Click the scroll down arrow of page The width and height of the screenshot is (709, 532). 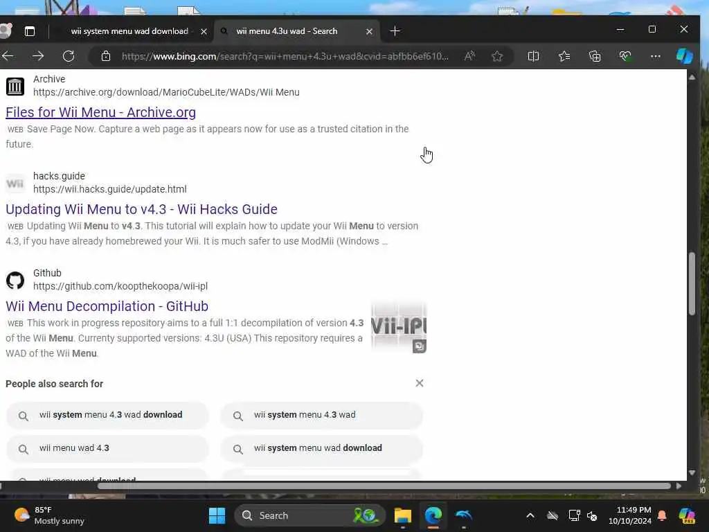[x=692, y=472]
